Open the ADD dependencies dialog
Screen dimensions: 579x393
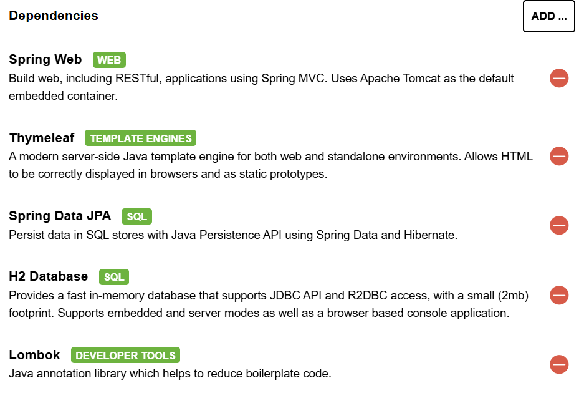click(548, 16)
